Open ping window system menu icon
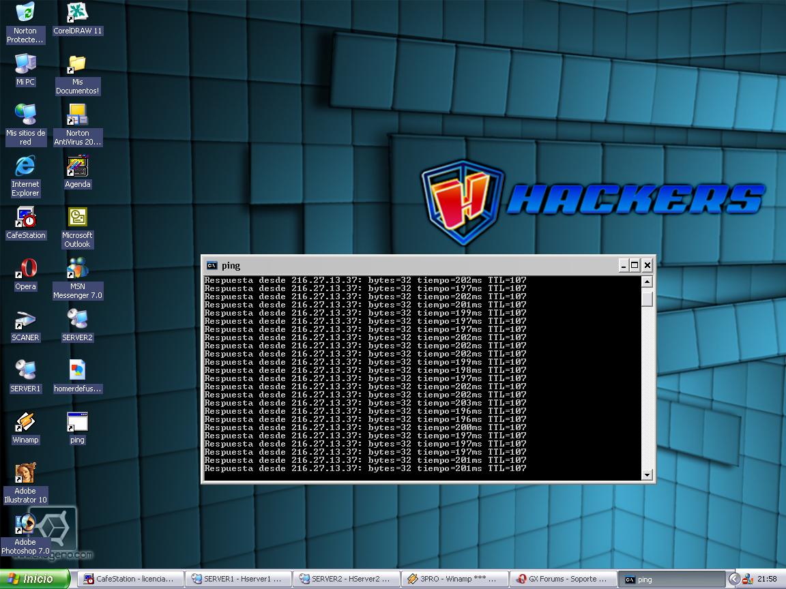Viewport: 786px width, 589px height. (212, 265)
